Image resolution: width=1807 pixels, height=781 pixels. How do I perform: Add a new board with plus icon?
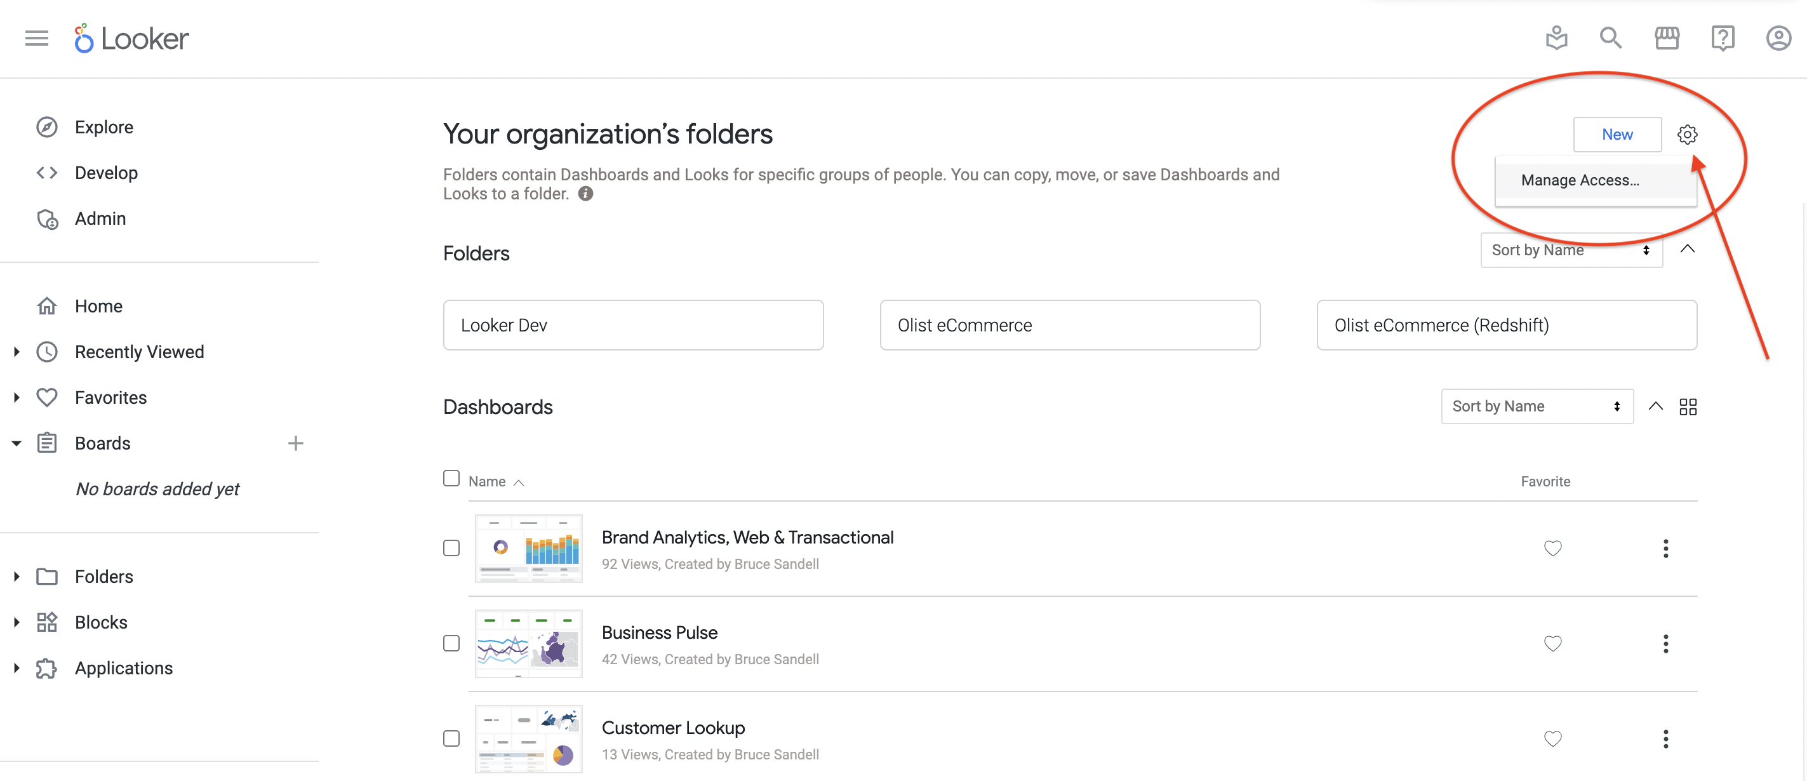pyautogui.click(x=295, y=443)
